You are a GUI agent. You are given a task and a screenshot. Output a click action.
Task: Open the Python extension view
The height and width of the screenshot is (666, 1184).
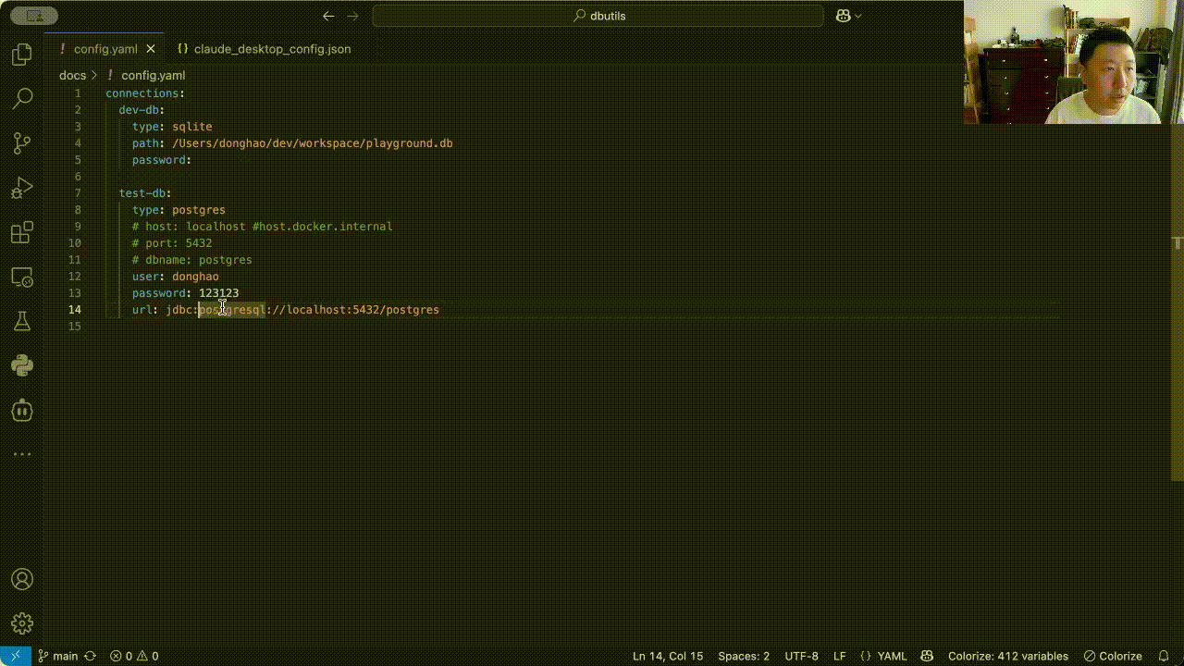click(x=22, y=365)
